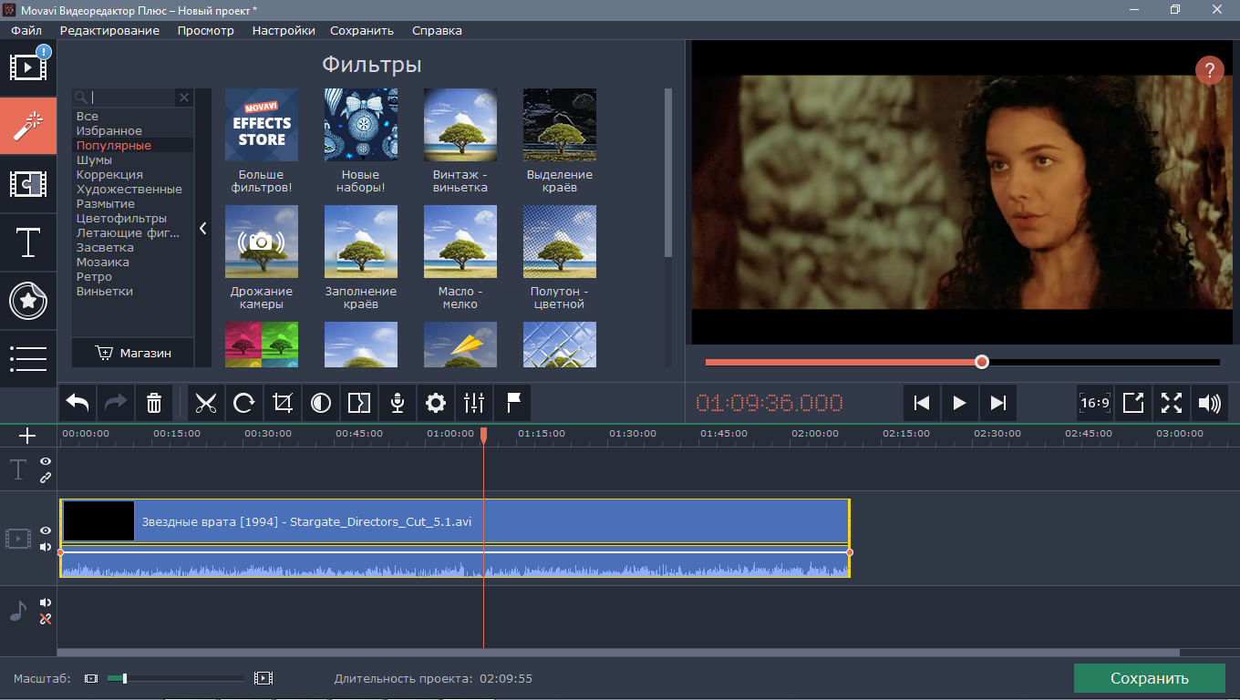Open the Справка menu
The image size is (1240, 700).
point(437,30)
